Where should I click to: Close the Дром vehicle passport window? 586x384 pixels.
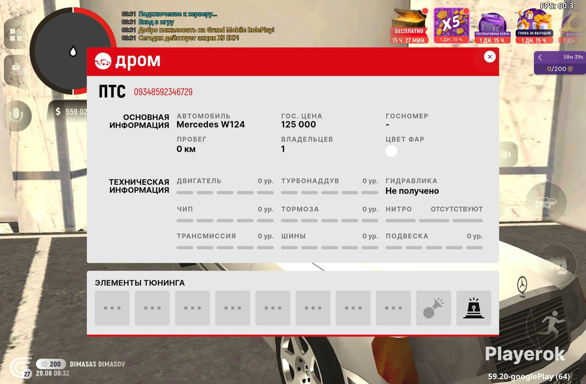[x=490, y=57]
